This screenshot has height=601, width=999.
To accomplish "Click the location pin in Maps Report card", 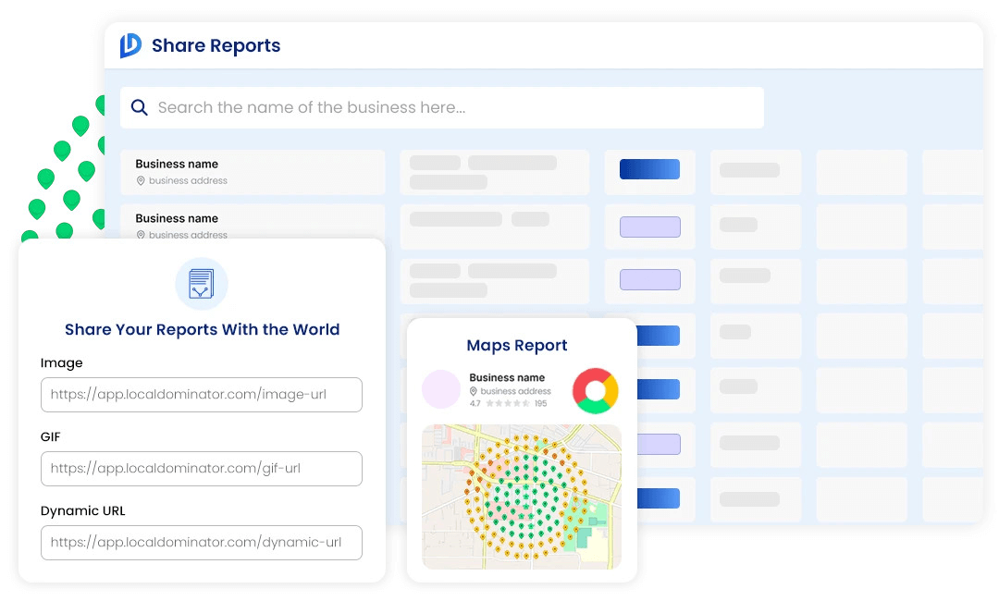I will (474, 392).
